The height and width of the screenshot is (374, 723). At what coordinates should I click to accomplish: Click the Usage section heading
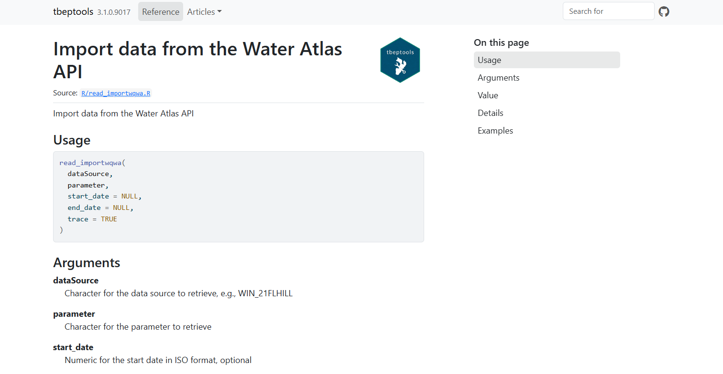[72, 140]
